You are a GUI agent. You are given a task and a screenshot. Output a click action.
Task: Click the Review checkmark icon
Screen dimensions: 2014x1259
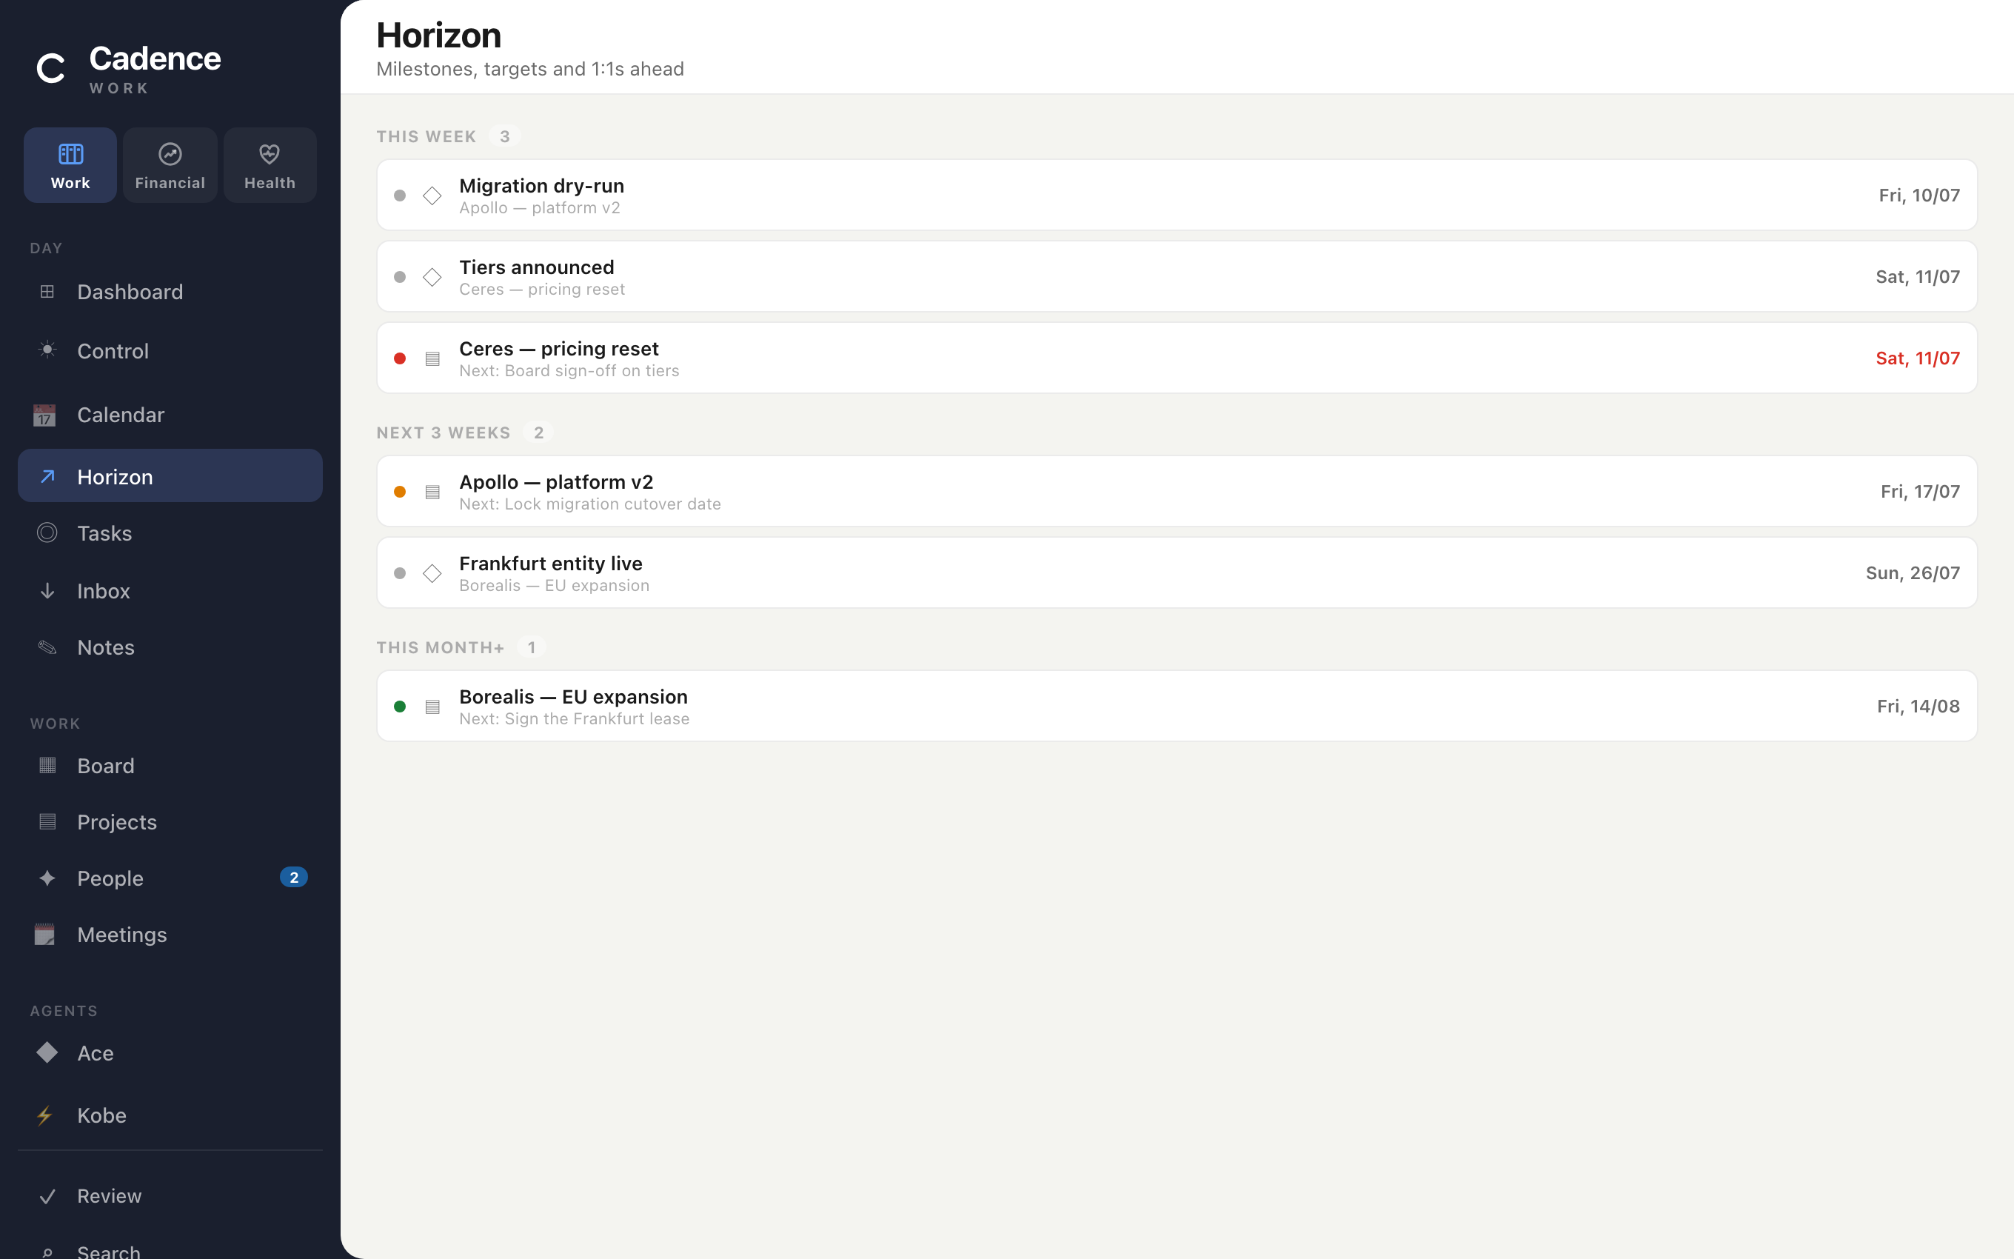[47, 1197]
